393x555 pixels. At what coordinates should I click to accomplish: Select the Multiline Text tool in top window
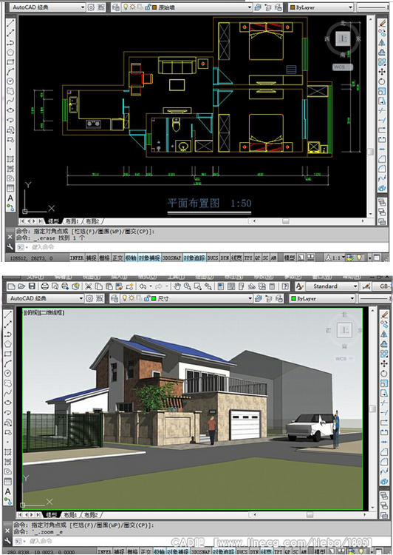(10, 198)
